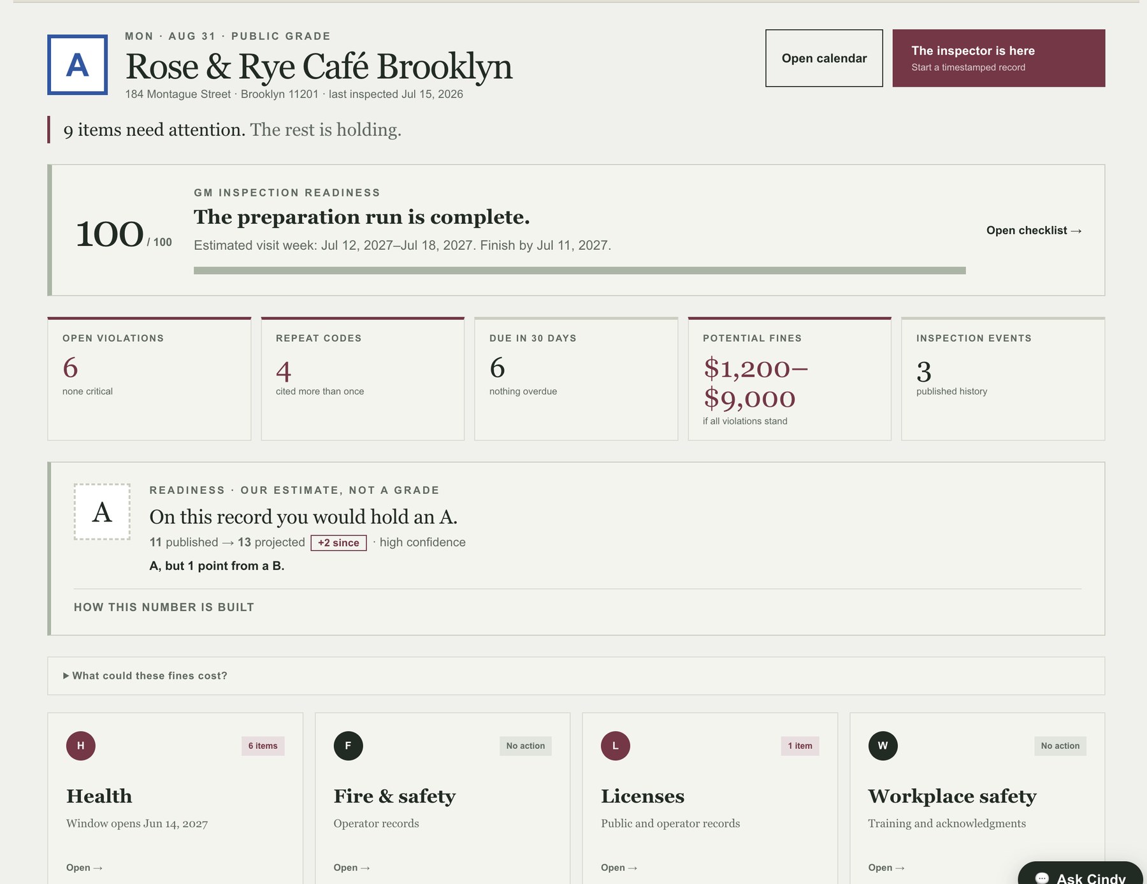The height and width of the screenshot is (884, 1147).
Task: Select the Repeat Codes stat card
Action: [363, 379]
